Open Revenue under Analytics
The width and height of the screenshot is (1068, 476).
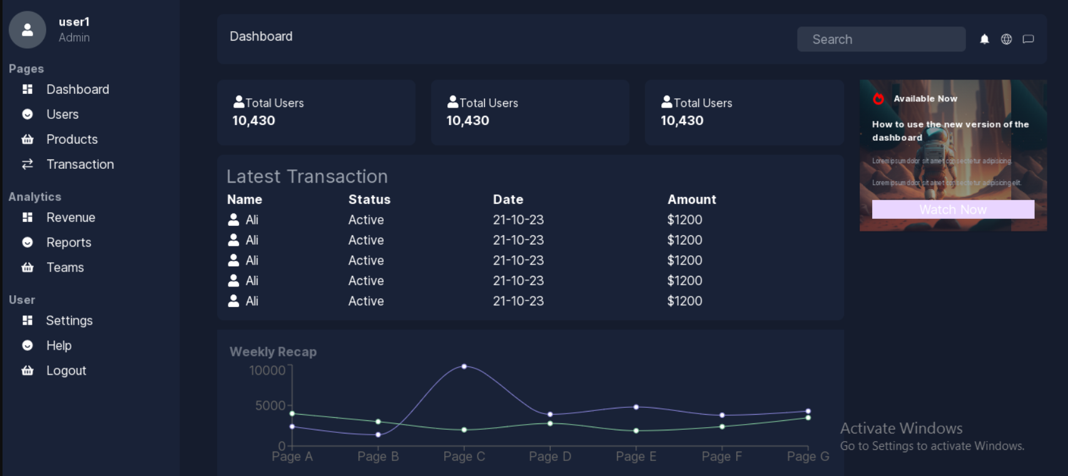[71, 218]
